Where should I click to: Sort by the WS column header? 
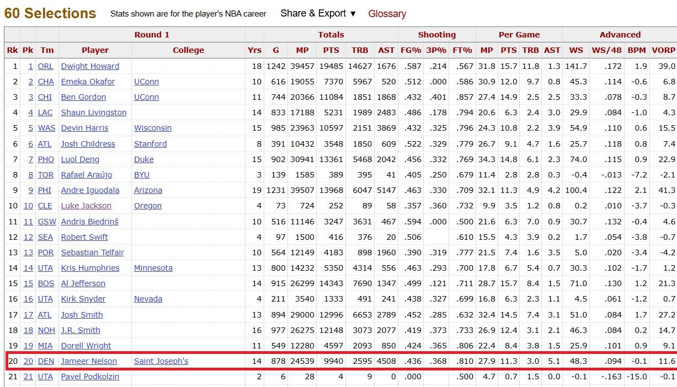pos(575,50)
